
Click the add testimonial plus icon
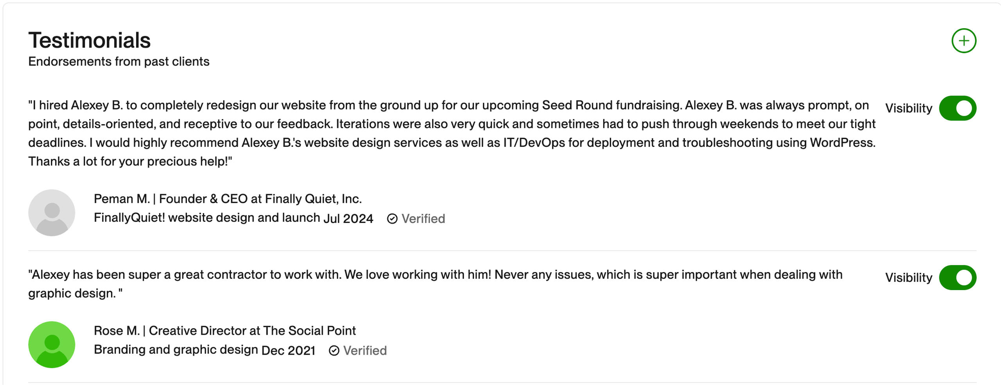click(963, 41)
